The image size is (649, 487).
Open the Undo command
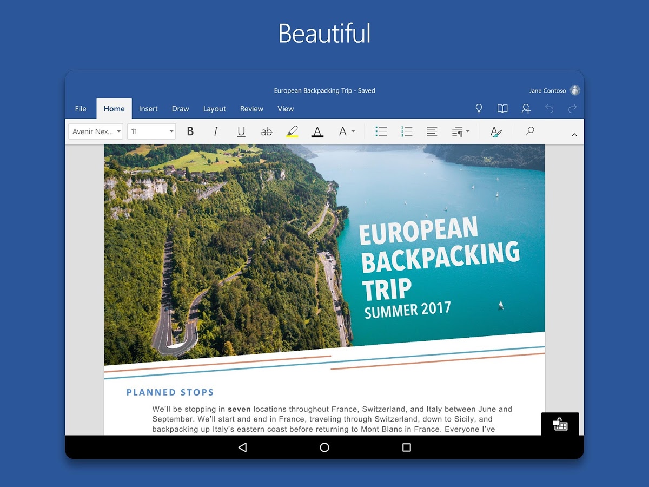550,109
